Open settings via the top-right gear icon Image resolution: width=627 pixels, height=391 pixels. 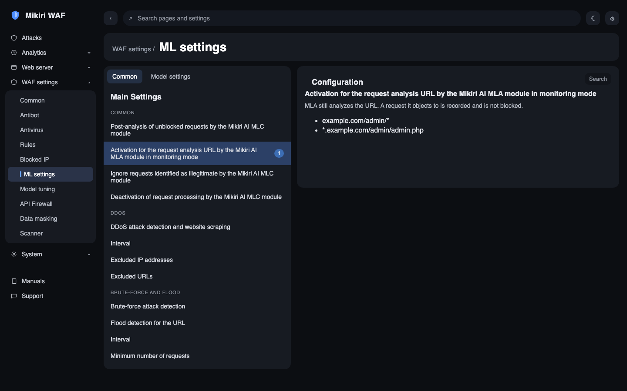click(612, 18)
